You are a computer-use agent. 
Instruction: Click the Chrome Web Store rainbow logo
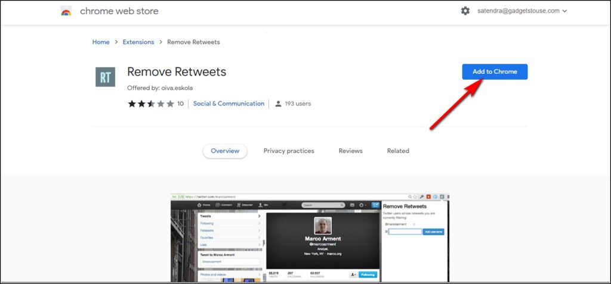66,11
